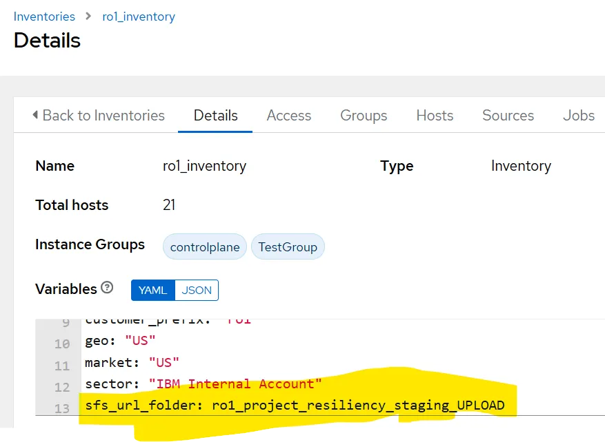Image resolution: width=605 pixels, height=442 pixels.
Task: Open the ro1_inventory breadcrumb link
Action: pos(139,17)
